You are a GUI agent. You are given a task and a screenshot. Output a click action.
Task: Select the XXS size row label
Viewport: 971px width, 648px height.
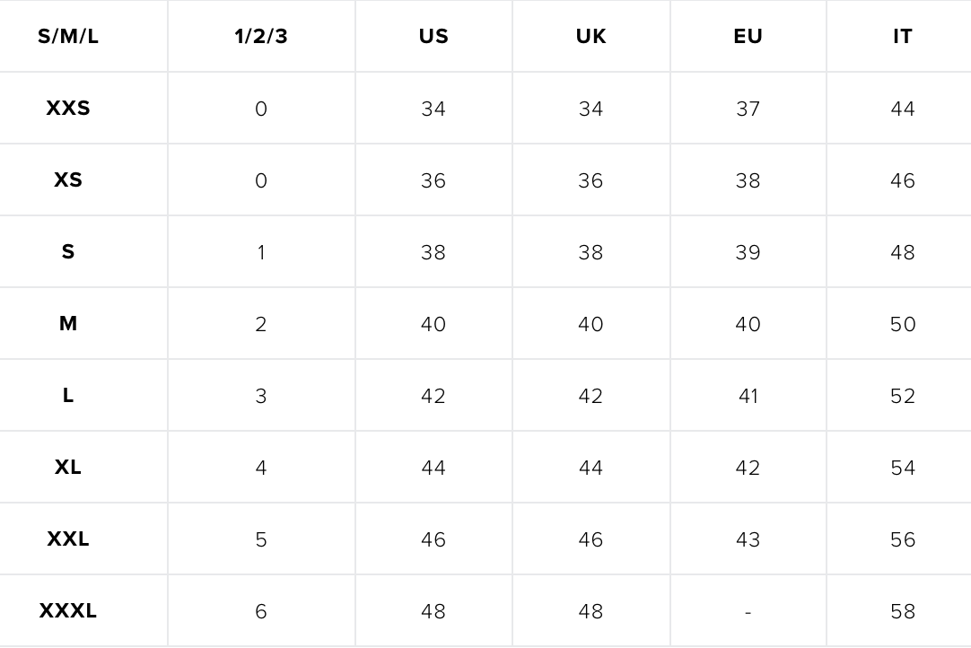tap(68, 109)
